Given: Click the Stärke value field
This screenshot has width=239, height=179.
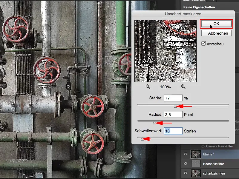Looking at the screenshot, I should pos(173,98).
